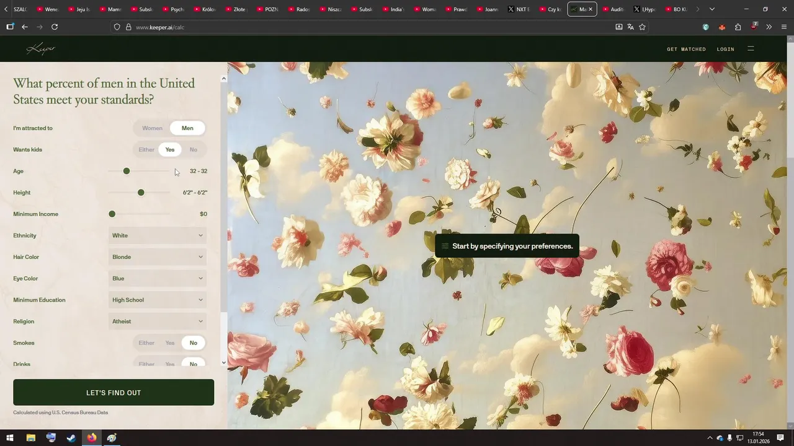
Task: Open the page translation icon in address bar
Action: click(630, 27)
